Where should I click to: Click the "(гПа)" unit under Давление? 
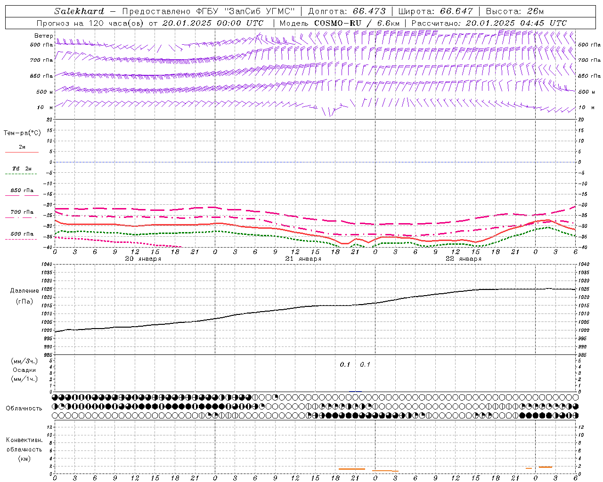(24, 301)
